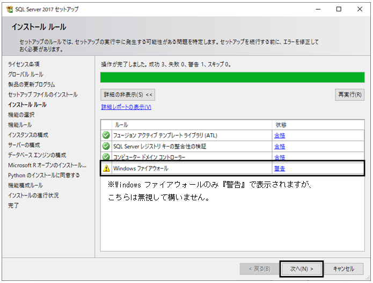The width and height of the screenshot is (373, 283).
Task: Click the 再実行(R) button
Action: tap(350, 95)
